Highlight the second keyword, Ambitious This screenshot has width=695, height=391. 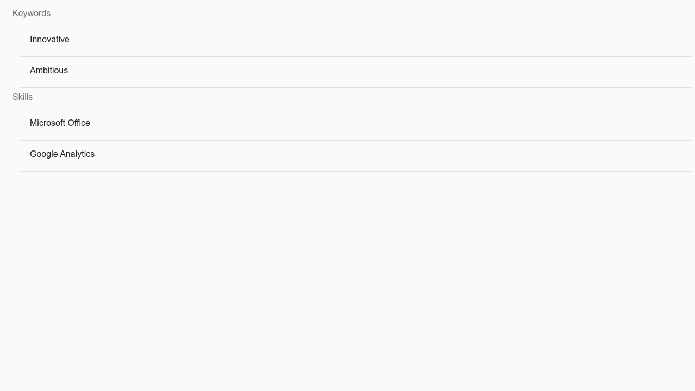pos(49,71)
